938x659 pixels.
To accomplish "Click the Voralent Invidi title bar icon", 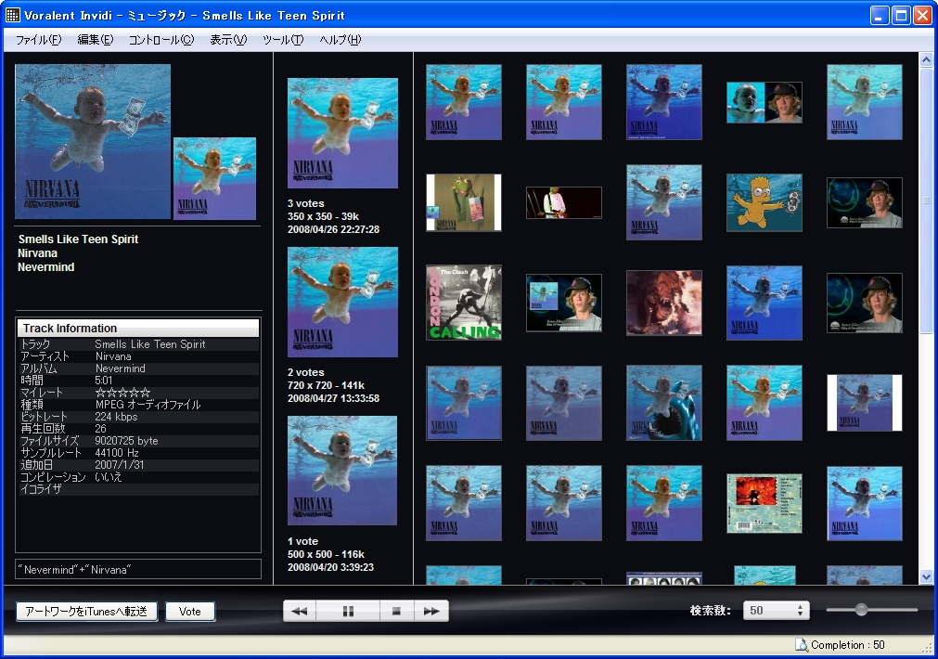I will point(13,14).
